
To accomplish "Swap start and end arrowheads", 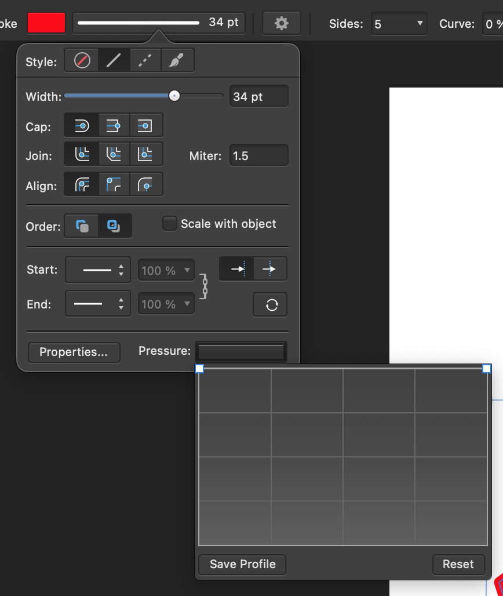I will click(x=270, y=304).
